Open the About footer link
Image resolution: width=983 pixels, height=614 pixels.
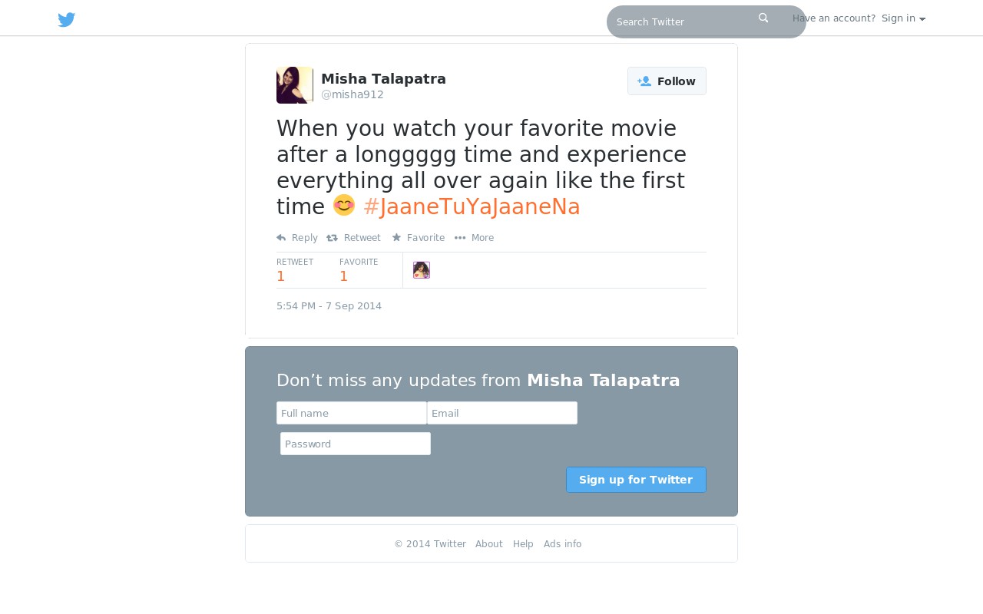(489, 544)
